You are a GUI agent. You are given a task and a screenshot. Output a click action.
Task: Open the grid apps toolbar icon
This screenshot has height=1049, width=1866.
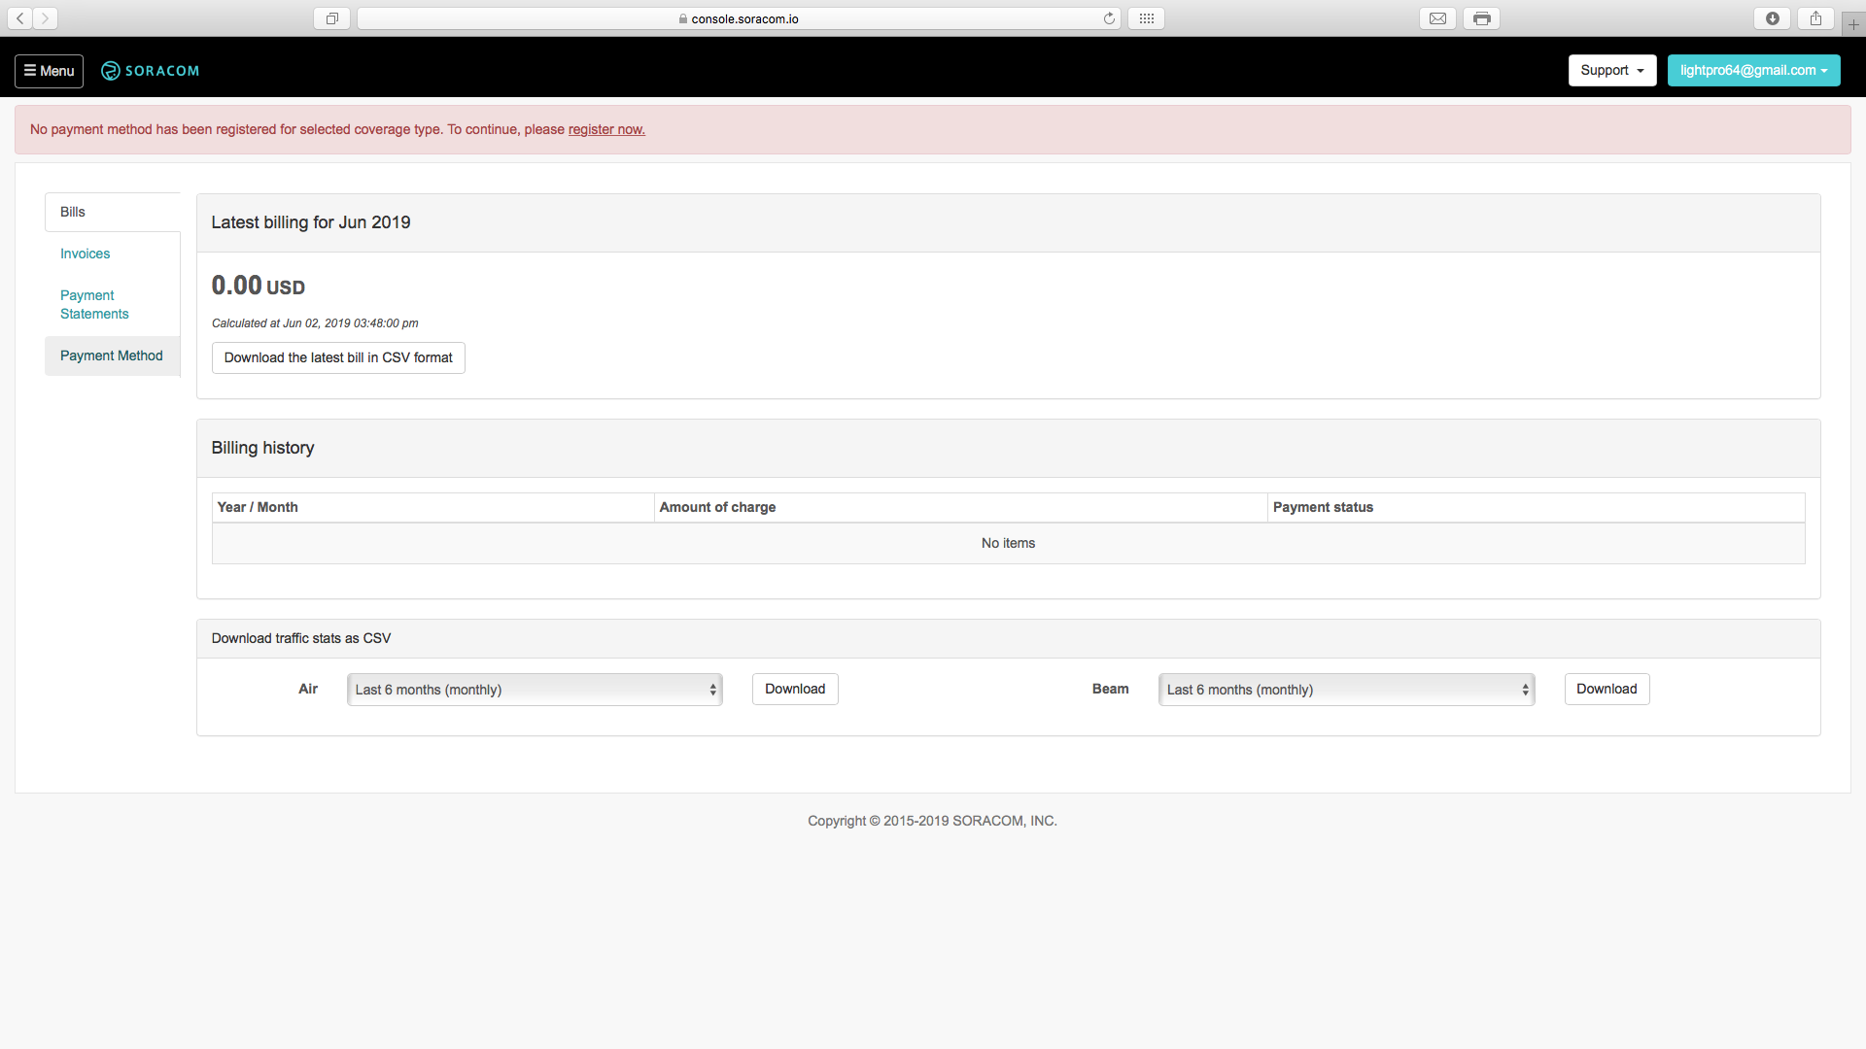(x=1147, y=18)
